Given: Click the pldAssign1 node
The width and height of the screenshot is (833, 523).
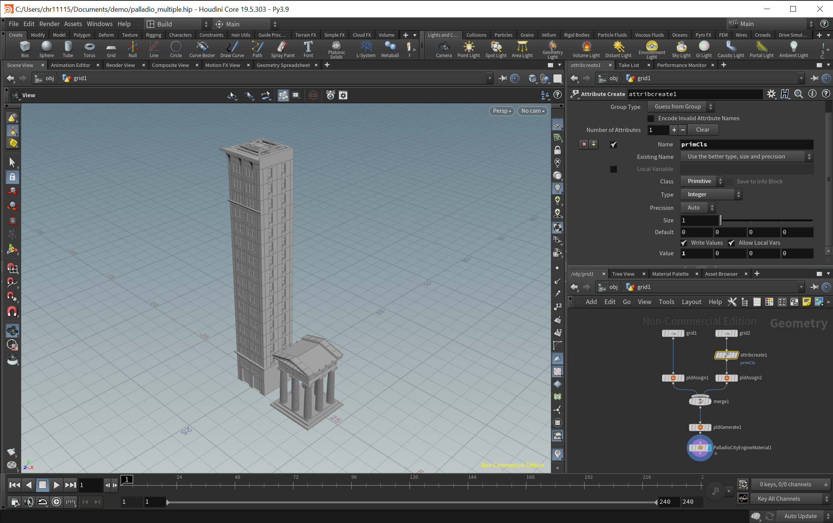Looking at the screenshot, I should (x=673, y=378).
